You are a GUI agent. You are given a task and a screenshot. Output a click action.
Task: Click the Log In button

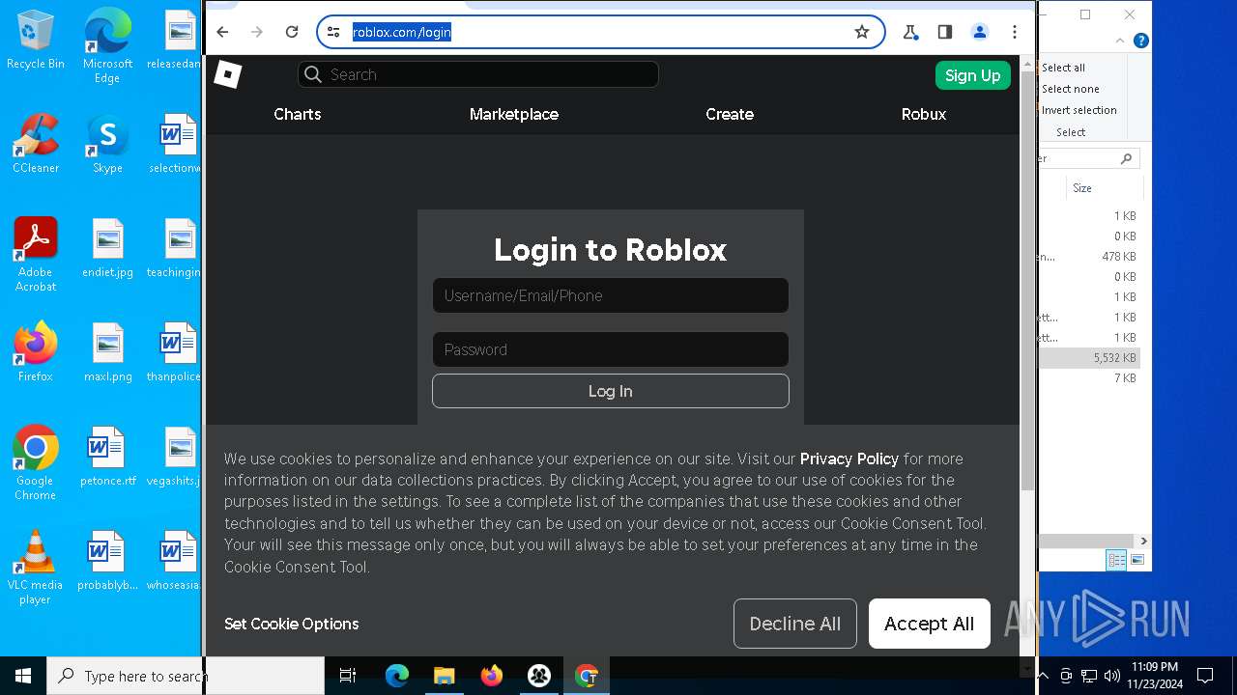tap(611, 391)
